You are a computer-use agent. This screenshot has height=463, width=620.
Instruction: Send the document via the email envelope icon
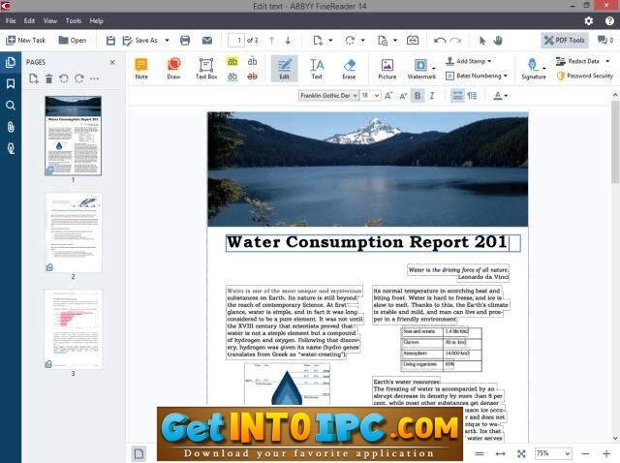tap(207, 40)
